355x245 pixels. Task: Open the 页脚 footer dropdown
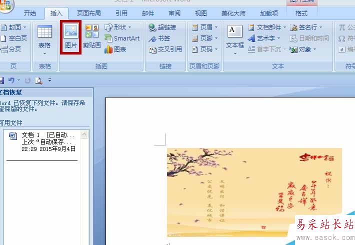coord(204,38)
